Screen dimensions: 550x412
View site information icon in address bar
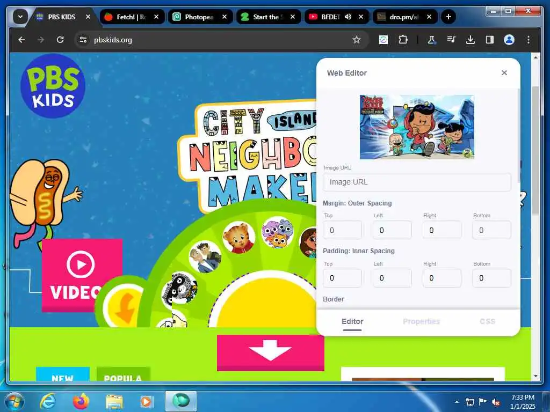(x=83, y=40)
